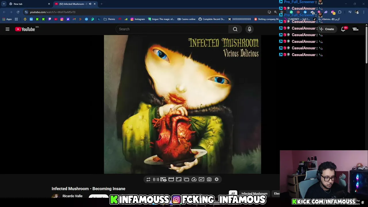
Task: Open the YouTube account avatar menu
Action: pyautogui.click(x=356, y=29)
